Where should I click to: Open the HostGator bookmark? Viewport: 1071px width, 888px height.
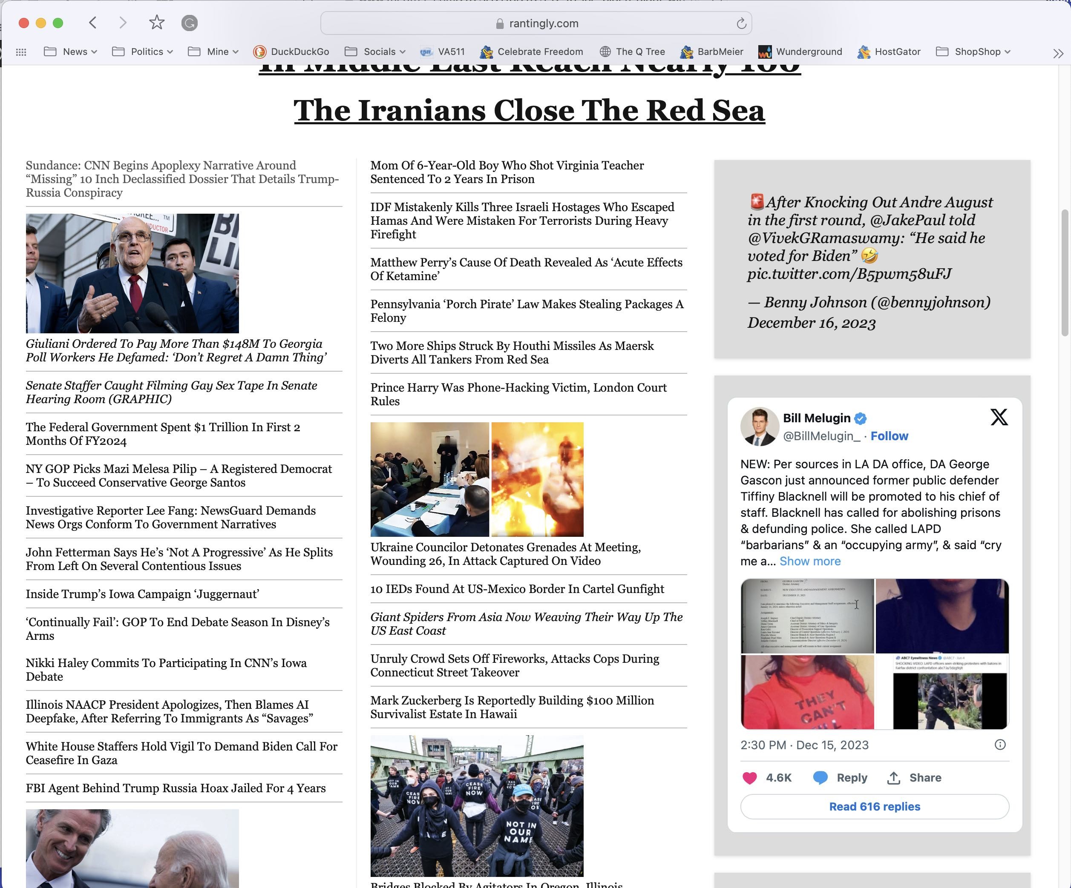coord(889,52)
